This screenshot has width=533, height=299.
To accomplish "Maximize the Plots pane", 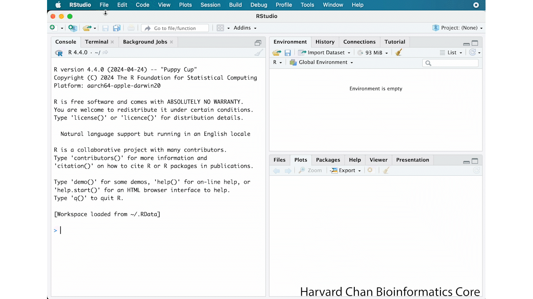I will (475, 161).
